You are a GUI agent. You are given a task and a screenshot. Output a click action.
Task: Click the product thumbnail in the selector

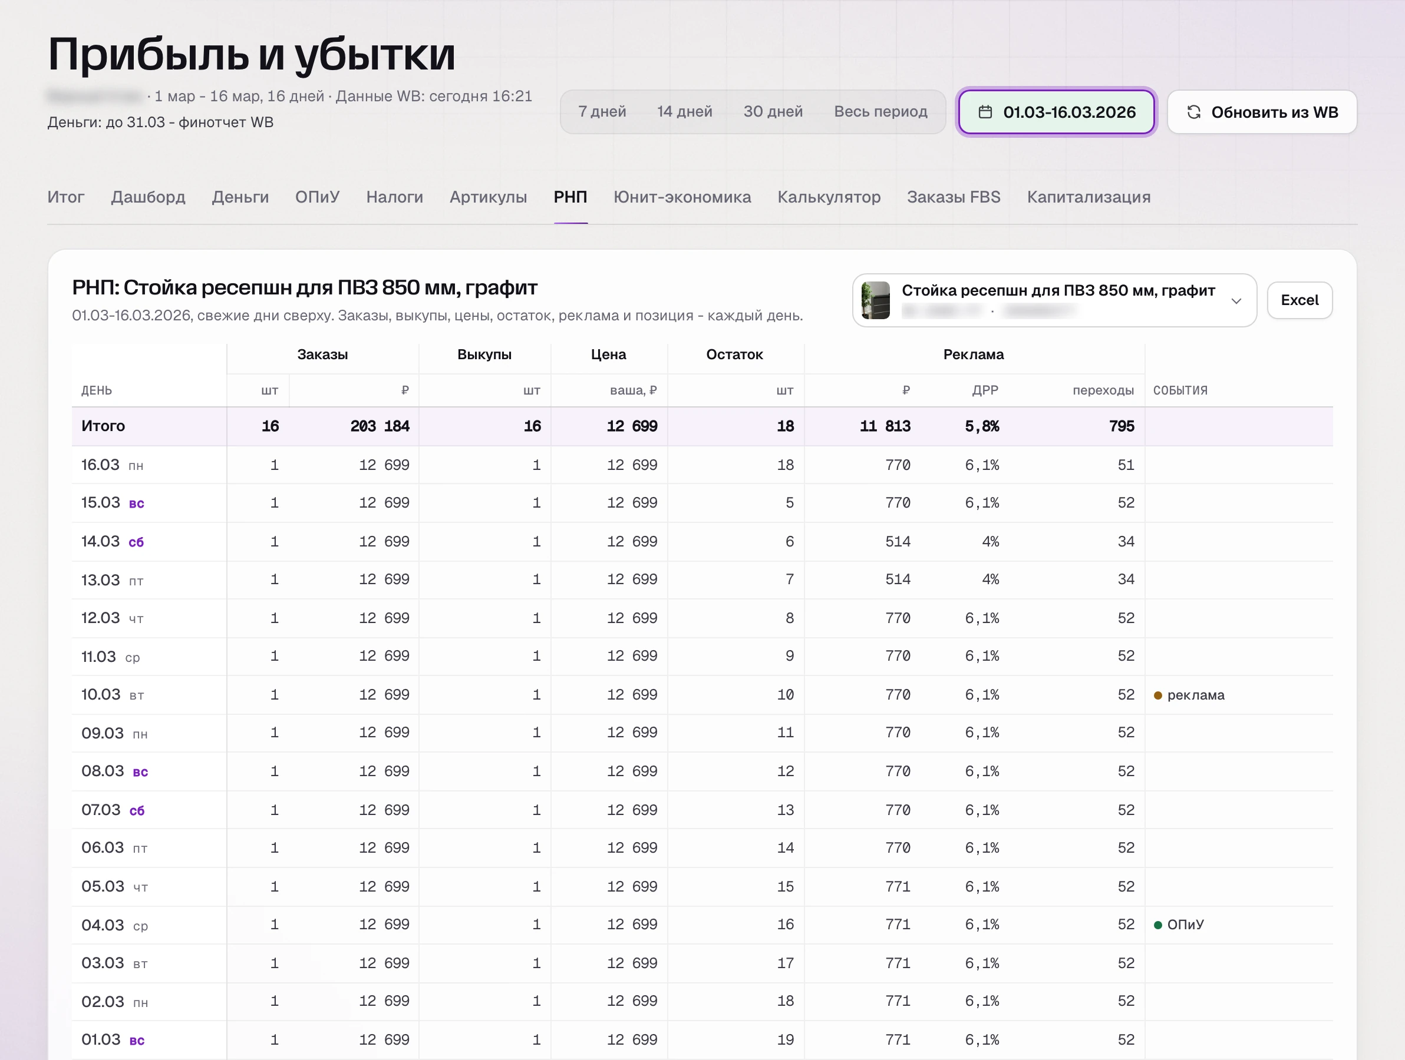pyautogui.click(x=875, y=300)
